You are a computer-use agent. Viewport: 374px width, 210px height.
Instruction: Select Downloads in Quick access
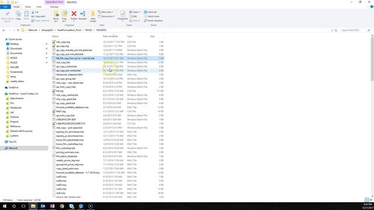(16, 48)
